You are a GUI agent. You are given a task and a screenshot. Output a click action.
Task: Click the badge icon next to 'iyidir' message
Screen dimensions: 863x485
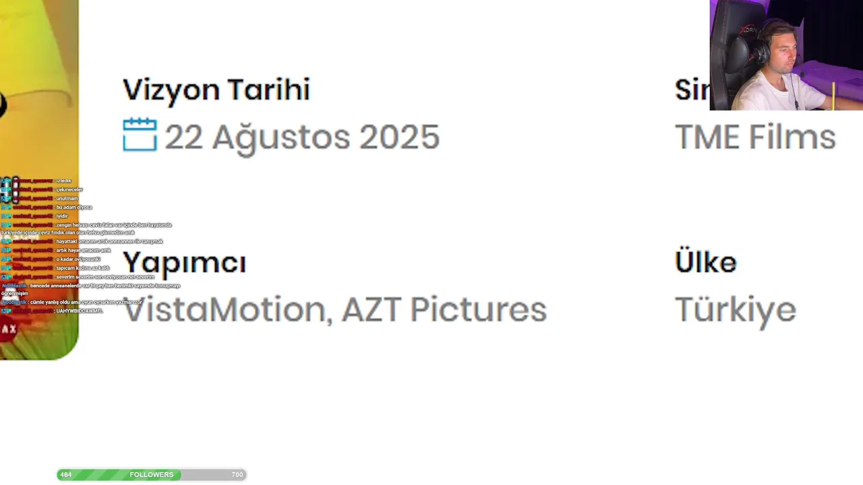point(6,216)
